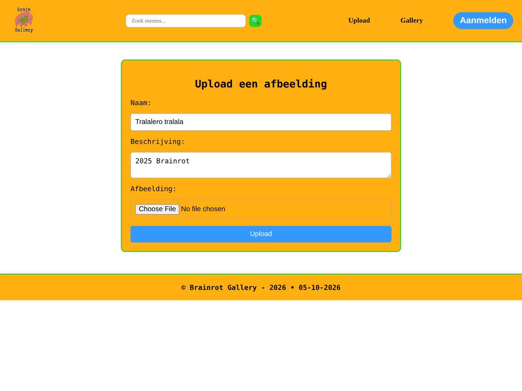Screen dimensions: 522x391
Task: Click the Afbeelding: label
Action: click(x=154, y=189)
